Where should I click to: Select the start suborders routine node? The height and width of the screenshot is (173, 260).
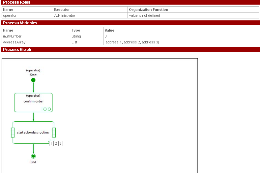[x=33, y=133]
